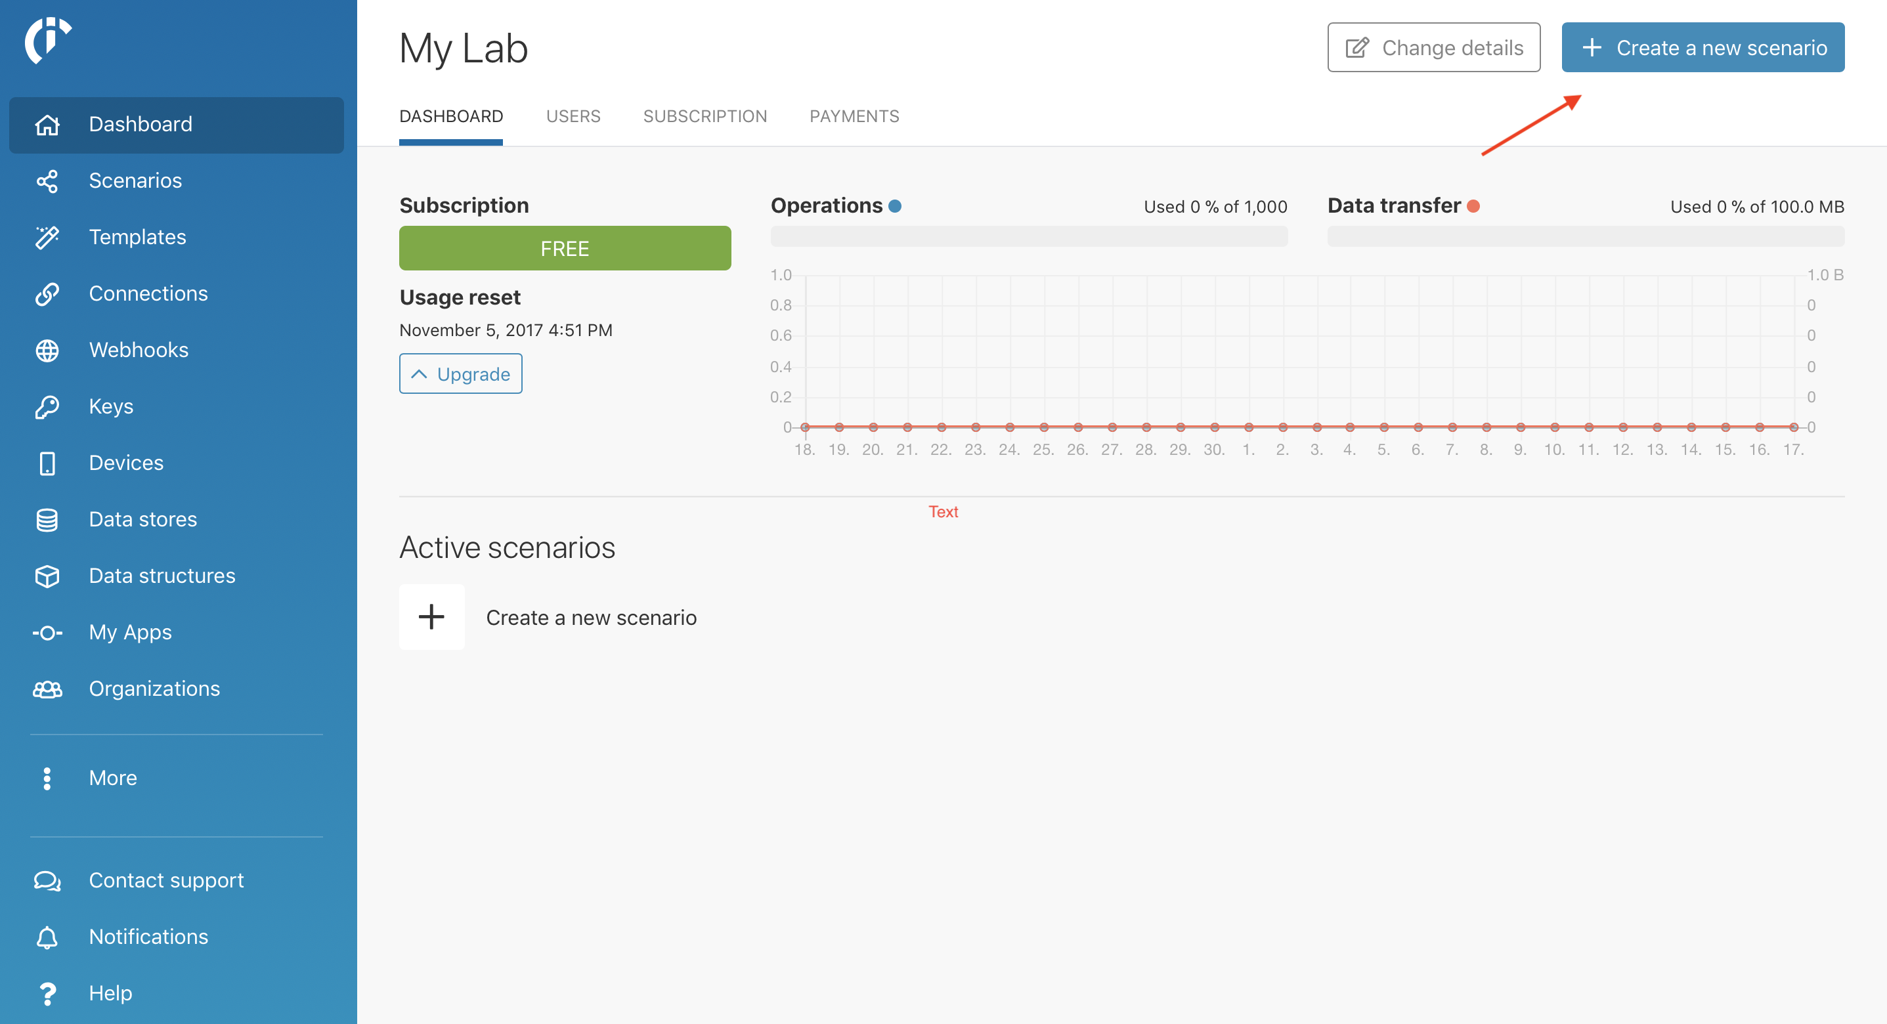Screen dimensions: 1887x1024
Task: Click the Integromat logo icon
Action: pos(48,39)
